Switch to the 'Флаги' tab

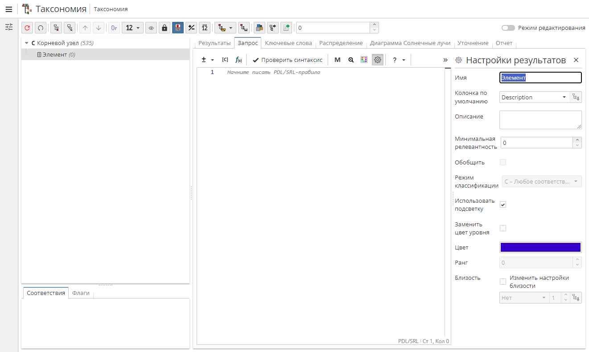coord(81,293)
